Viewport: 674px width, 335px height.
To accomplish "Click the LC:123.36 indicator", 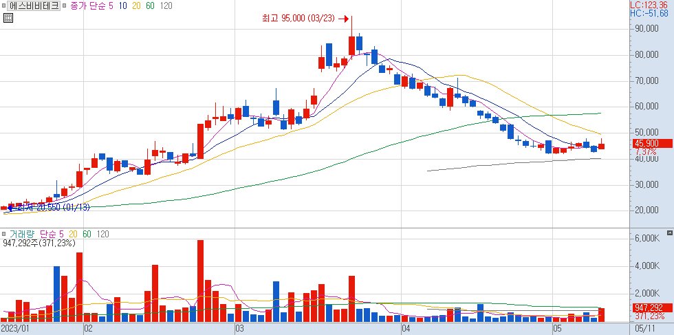I will pos(649,6).
